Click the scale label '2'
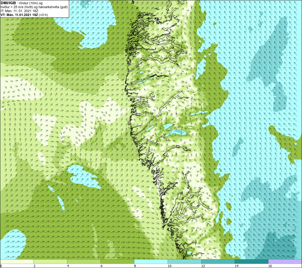This screenshot has height=268, width=302. click(x=34, y=266)
